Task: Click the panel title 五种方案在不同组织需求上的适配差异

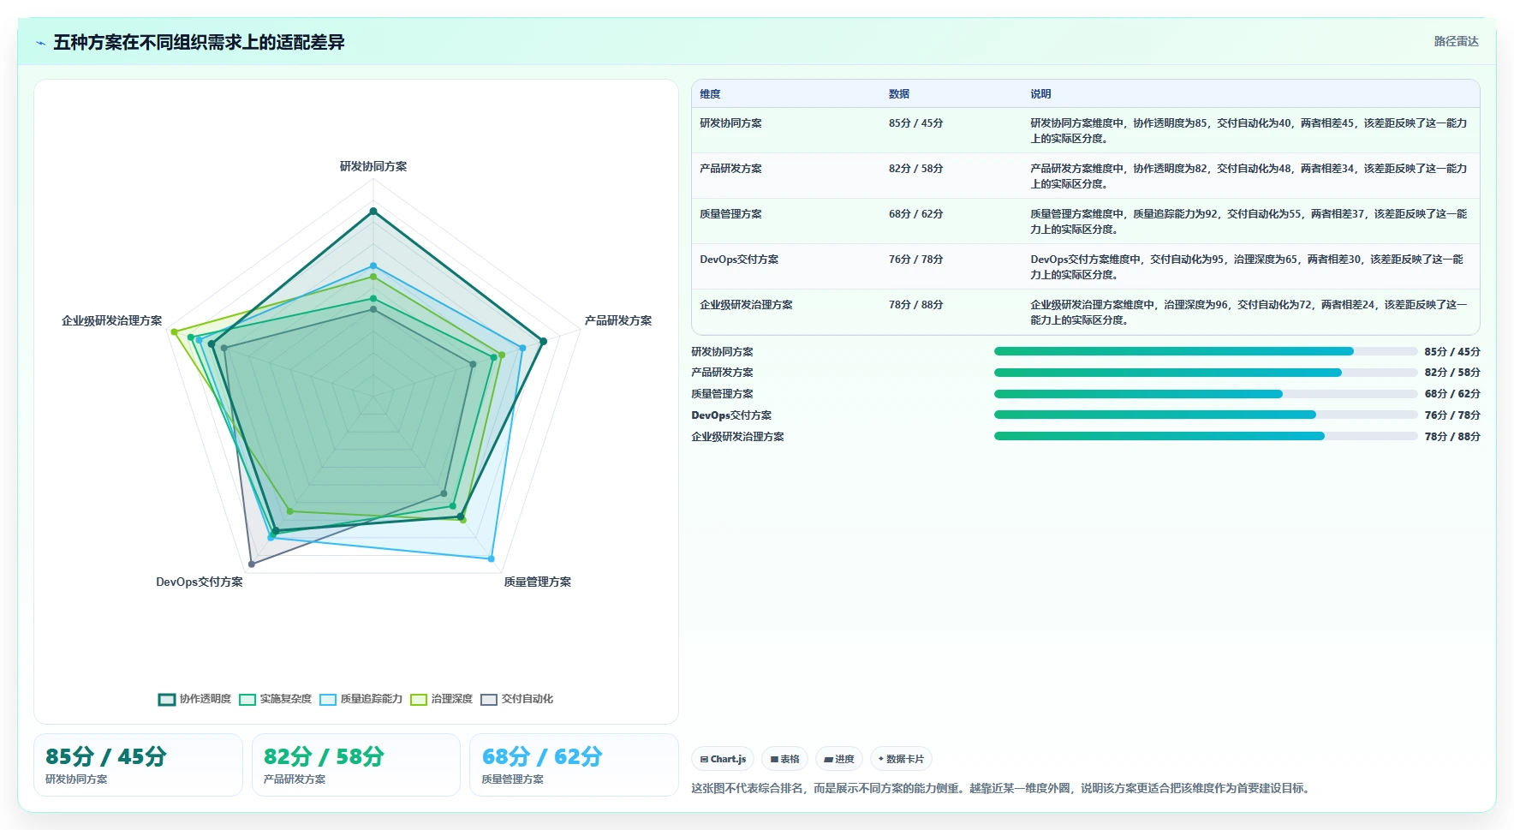Action: (199, 42)
